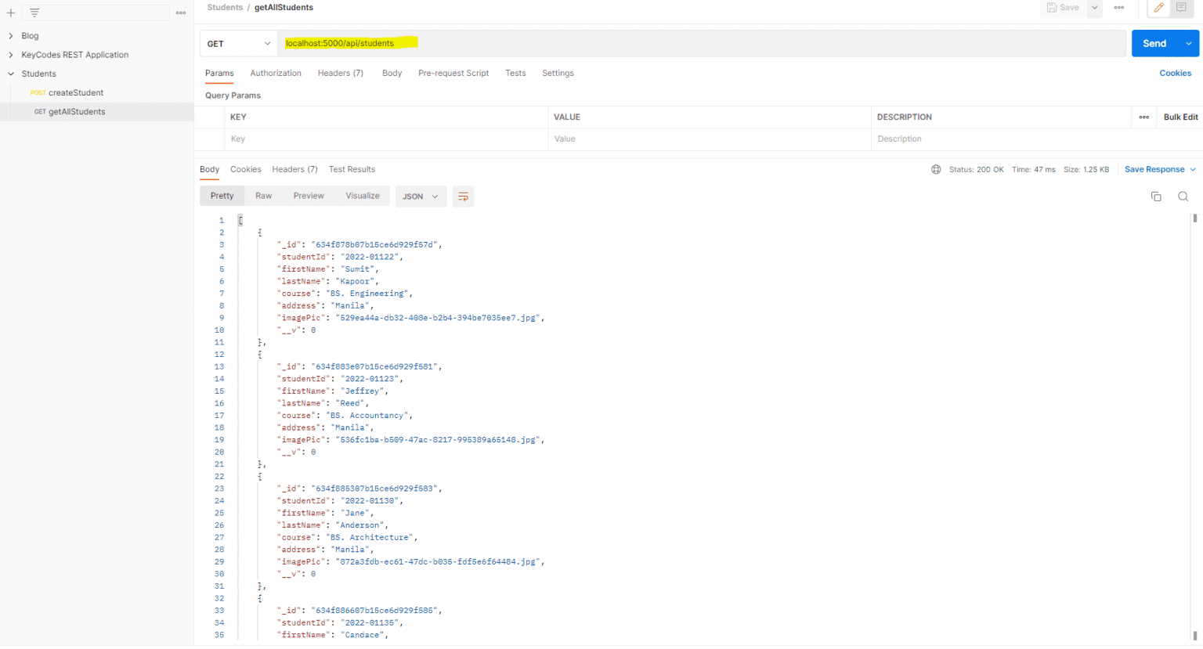Click the plus icon to create new collection

(11, 13)
